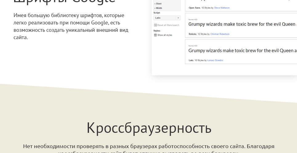Click the Roboto Grumpy wizards sample text
This screenshot has width=297, height=153.
click(x=243, y=24)
